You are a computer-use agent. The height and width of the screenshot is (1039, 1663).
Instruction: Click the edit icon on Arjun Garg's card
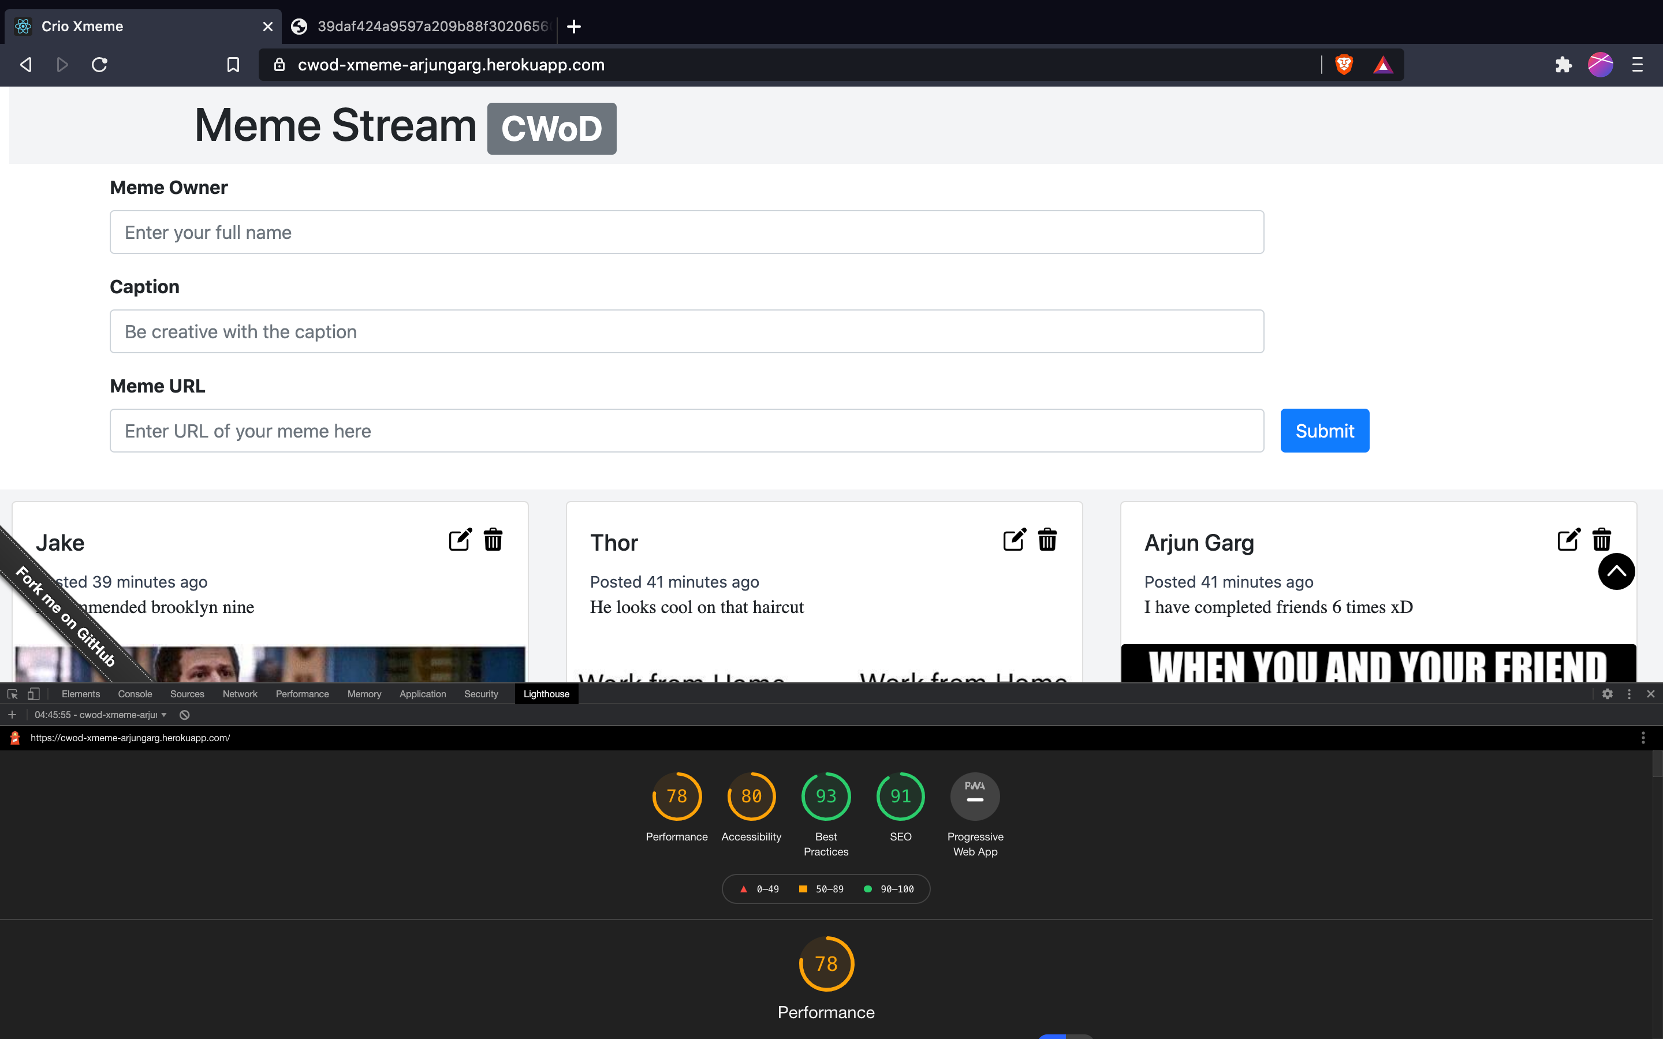click(1568, 540)
